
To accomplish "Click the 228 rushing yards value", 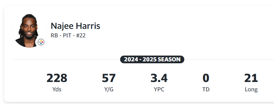I will (57, 78).
